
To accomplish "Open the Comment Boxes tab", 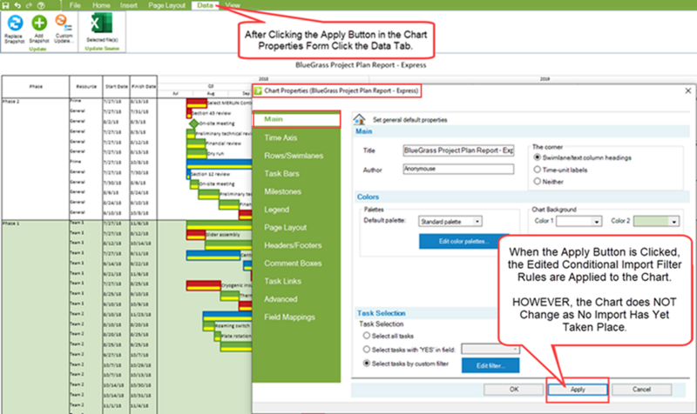I will 293,264.
